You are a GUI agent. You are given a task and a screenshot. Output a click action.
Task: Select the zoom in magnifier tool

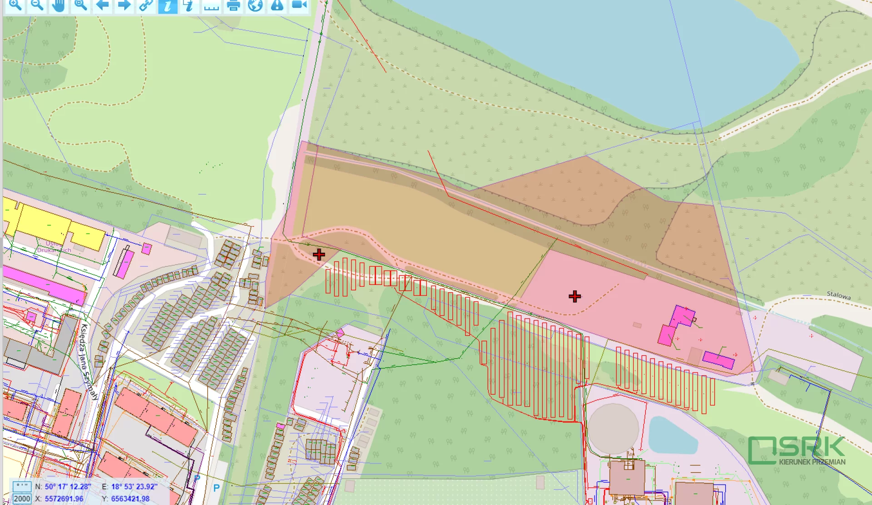tap(15, 5)
